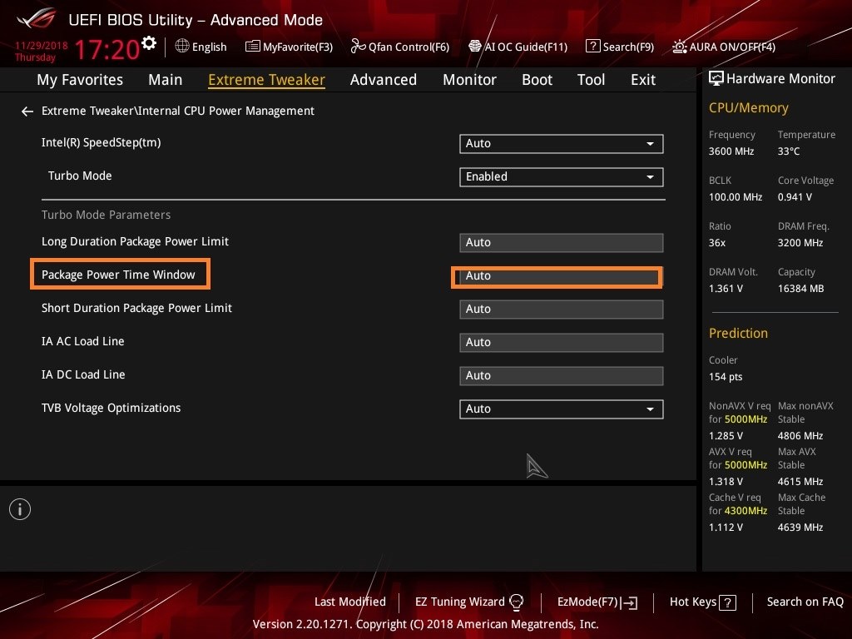Screen dimensions: 852x639
Task: Switch to the My Favorites tab
Action: [80, 80]
